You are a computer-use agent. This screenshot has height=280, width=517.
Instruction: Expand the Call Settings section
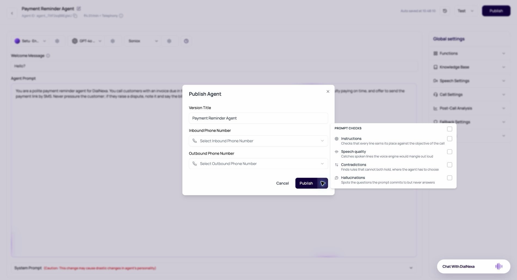coord(469,94)
